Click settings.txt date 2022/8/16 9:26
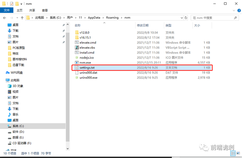The height and width of the screenshot is (158, 242). click(147, 68)
